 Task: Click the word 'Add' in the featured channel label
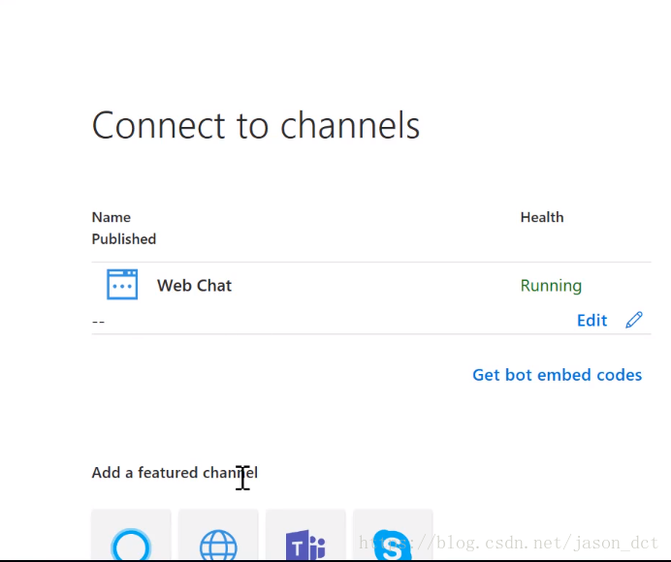tap(106, 473)
